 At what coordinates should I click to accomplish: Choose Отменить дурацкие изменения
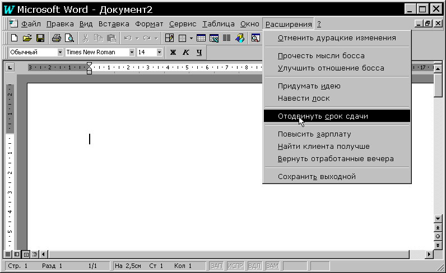[337, 38]
